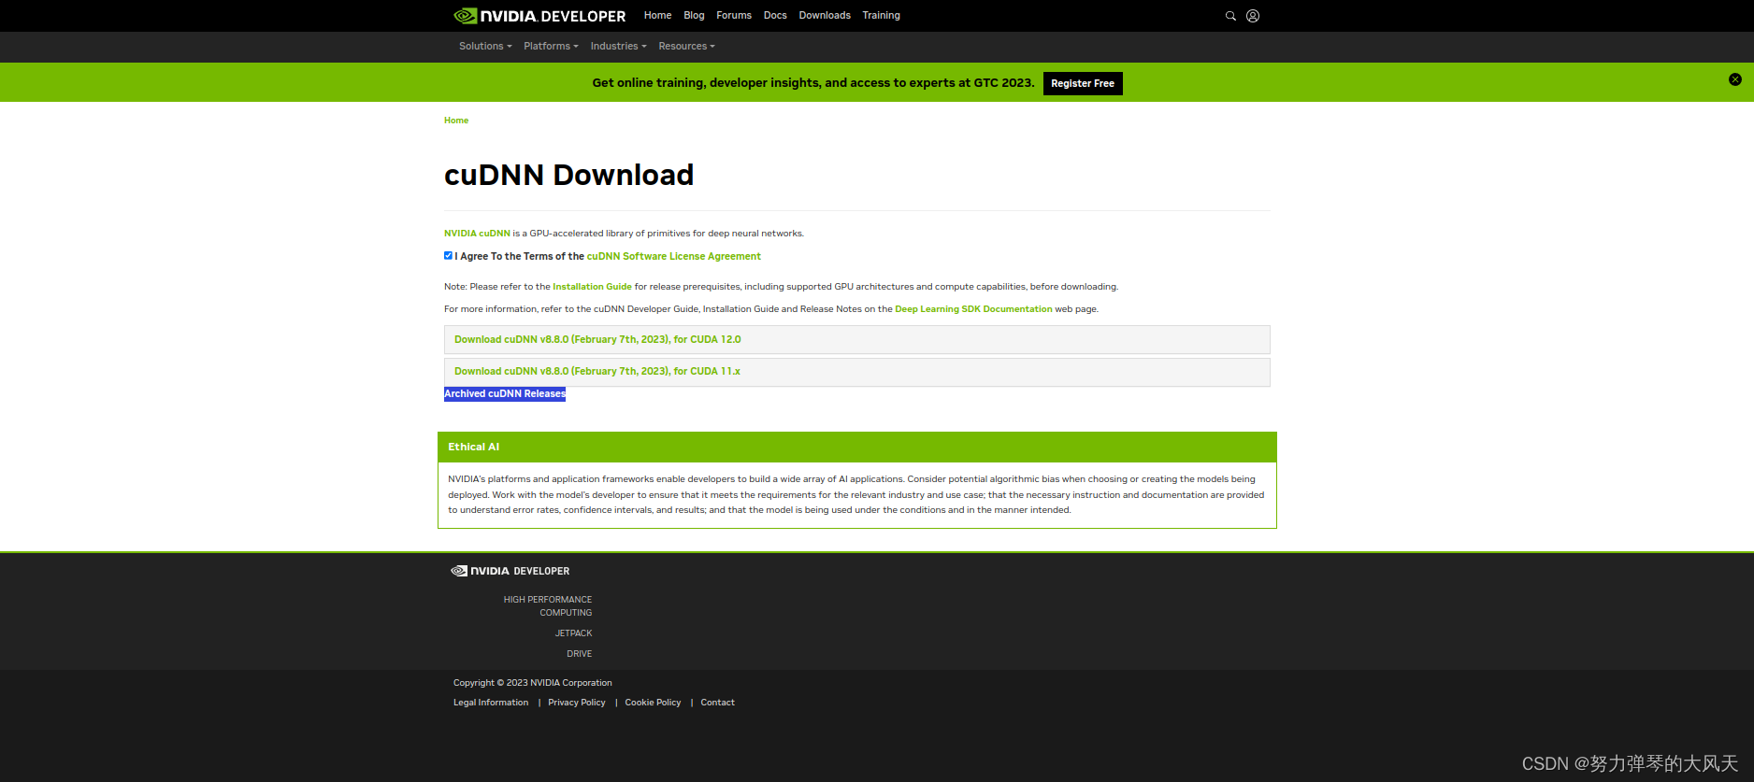
Task: Expand the Platforms dropdown menu
Action: [551, 46]
